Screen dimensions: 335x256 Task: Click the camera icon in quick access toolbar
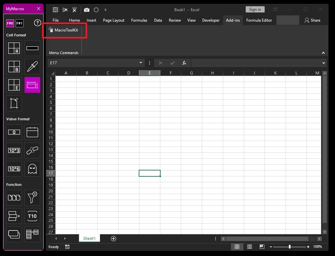(x=86, y=10)
